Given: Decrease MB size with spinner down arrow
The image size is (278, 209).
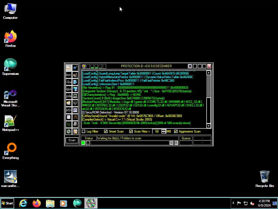Looking at the screenshot, I should 164,133.
